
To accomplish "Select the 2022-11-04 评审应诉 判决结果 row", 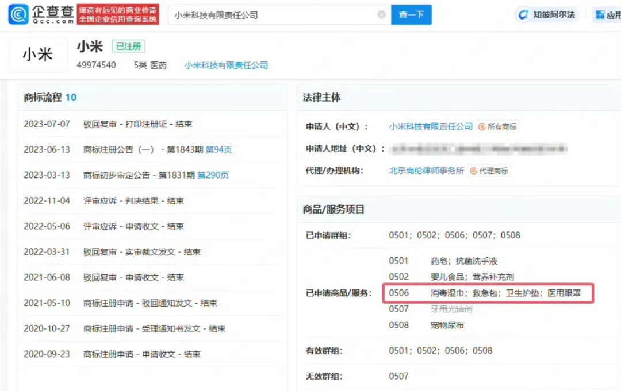I will [152, 201].
